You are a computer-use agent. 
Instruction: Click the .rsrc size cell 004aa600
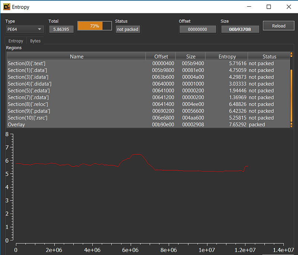(x=193, y=118)
